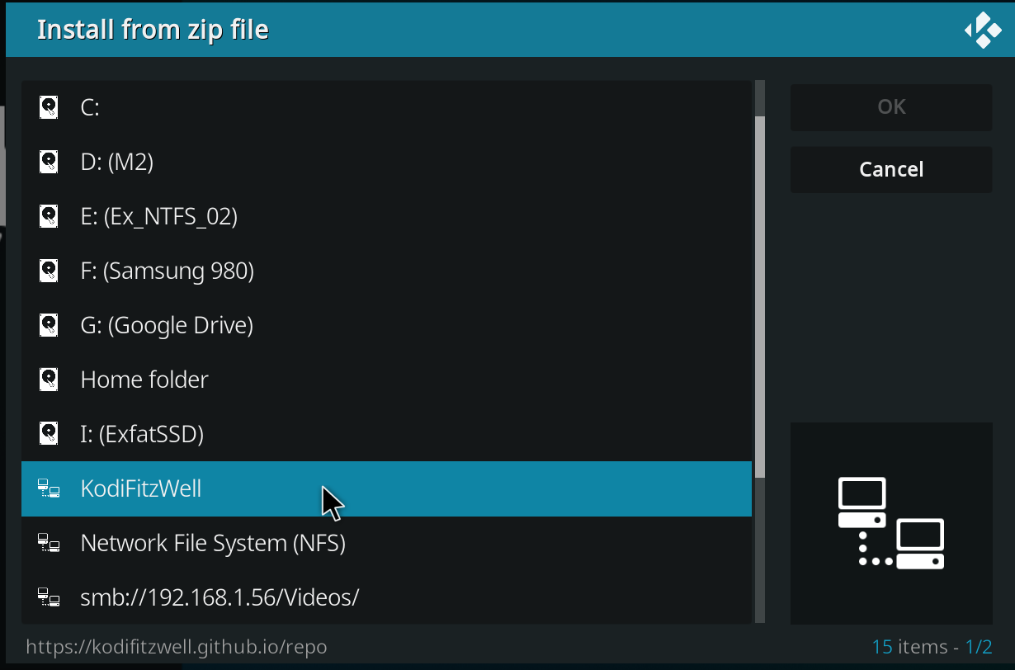Click the Google Drive disk icon
This screenshot has width=1015, height=670.
point(50,325)
